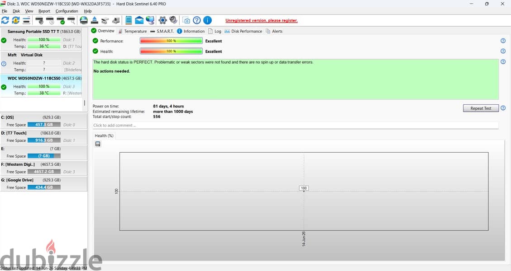Click the 'Click to add comment' field
511x271 pixels.
click(296, 125)
